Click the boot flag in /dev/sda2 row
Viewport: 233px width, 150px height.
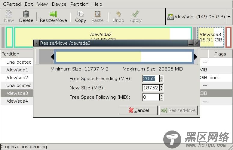pos(214,78)
